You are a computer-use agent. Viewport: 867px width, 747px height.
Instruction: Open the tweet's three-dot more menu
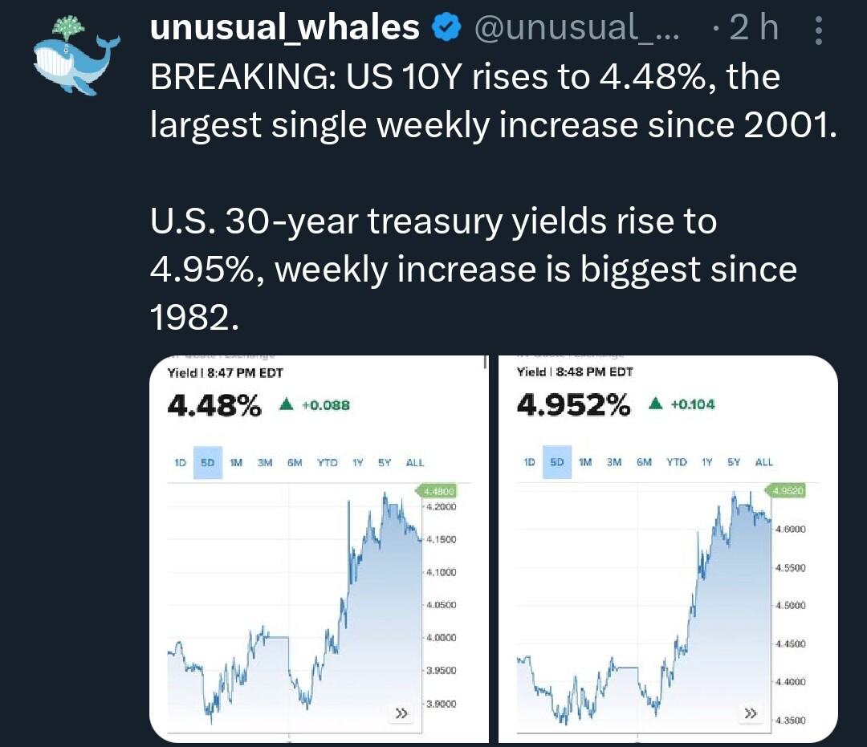[819, 30]
